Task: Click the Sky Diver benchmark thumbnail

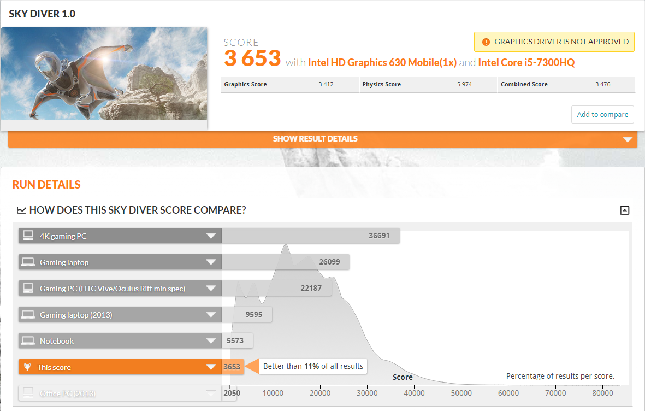Action: (x=104, y=74)
